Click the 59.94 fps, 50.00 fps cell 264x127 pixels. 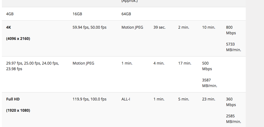(x=89, y=27)
